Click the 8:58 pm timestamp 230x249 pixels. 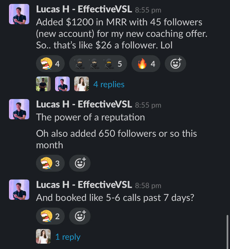coord(148,185)
